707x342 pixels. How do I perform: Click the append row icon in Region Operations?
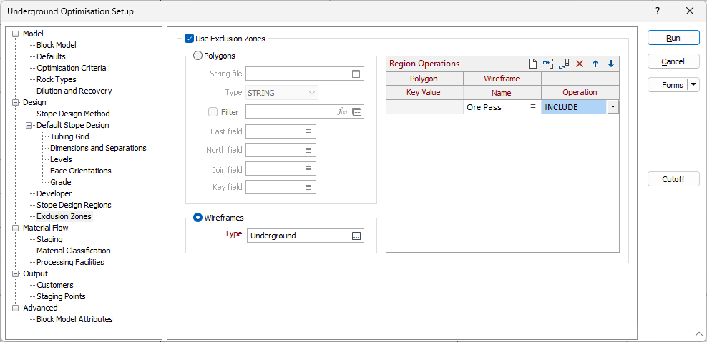tap(564, 64)
